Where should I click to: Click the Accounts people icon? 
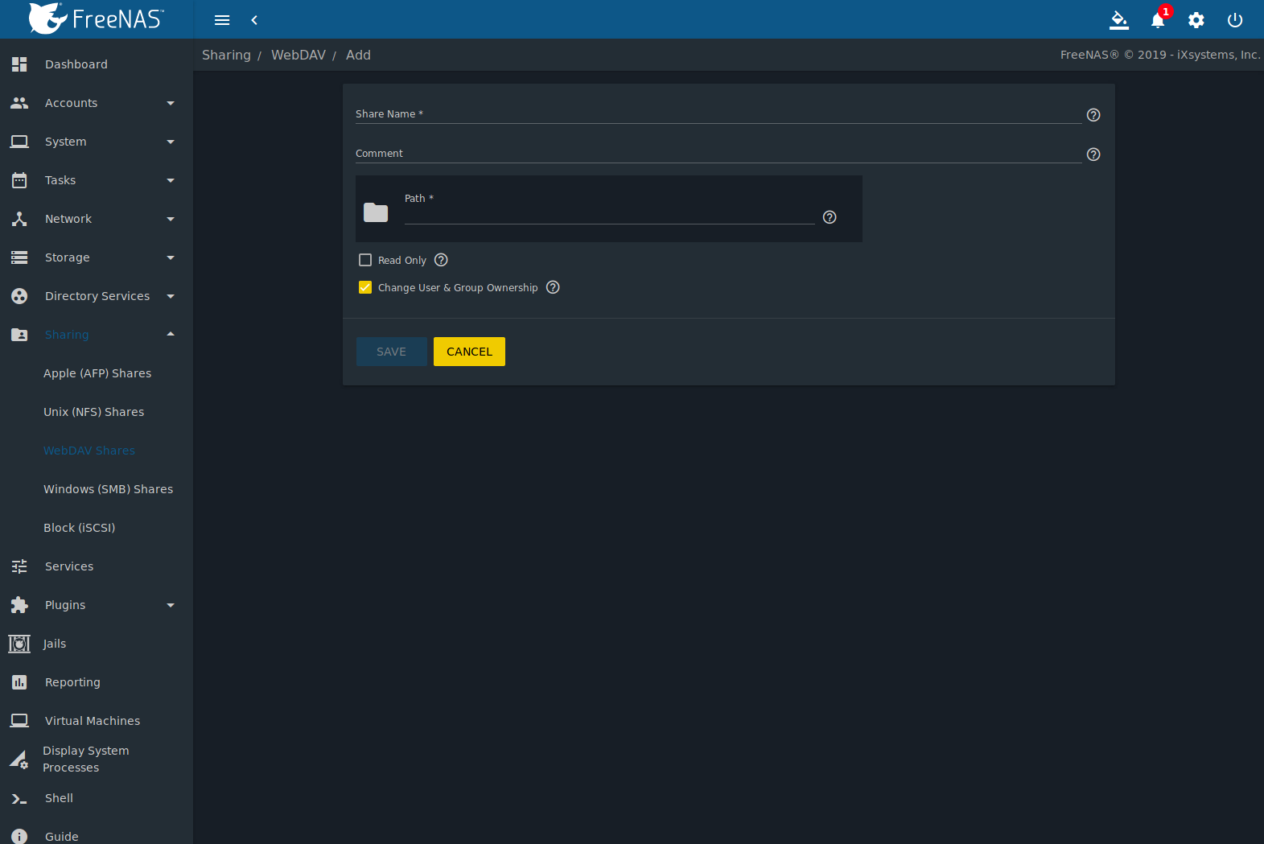[x=19, y=103]
